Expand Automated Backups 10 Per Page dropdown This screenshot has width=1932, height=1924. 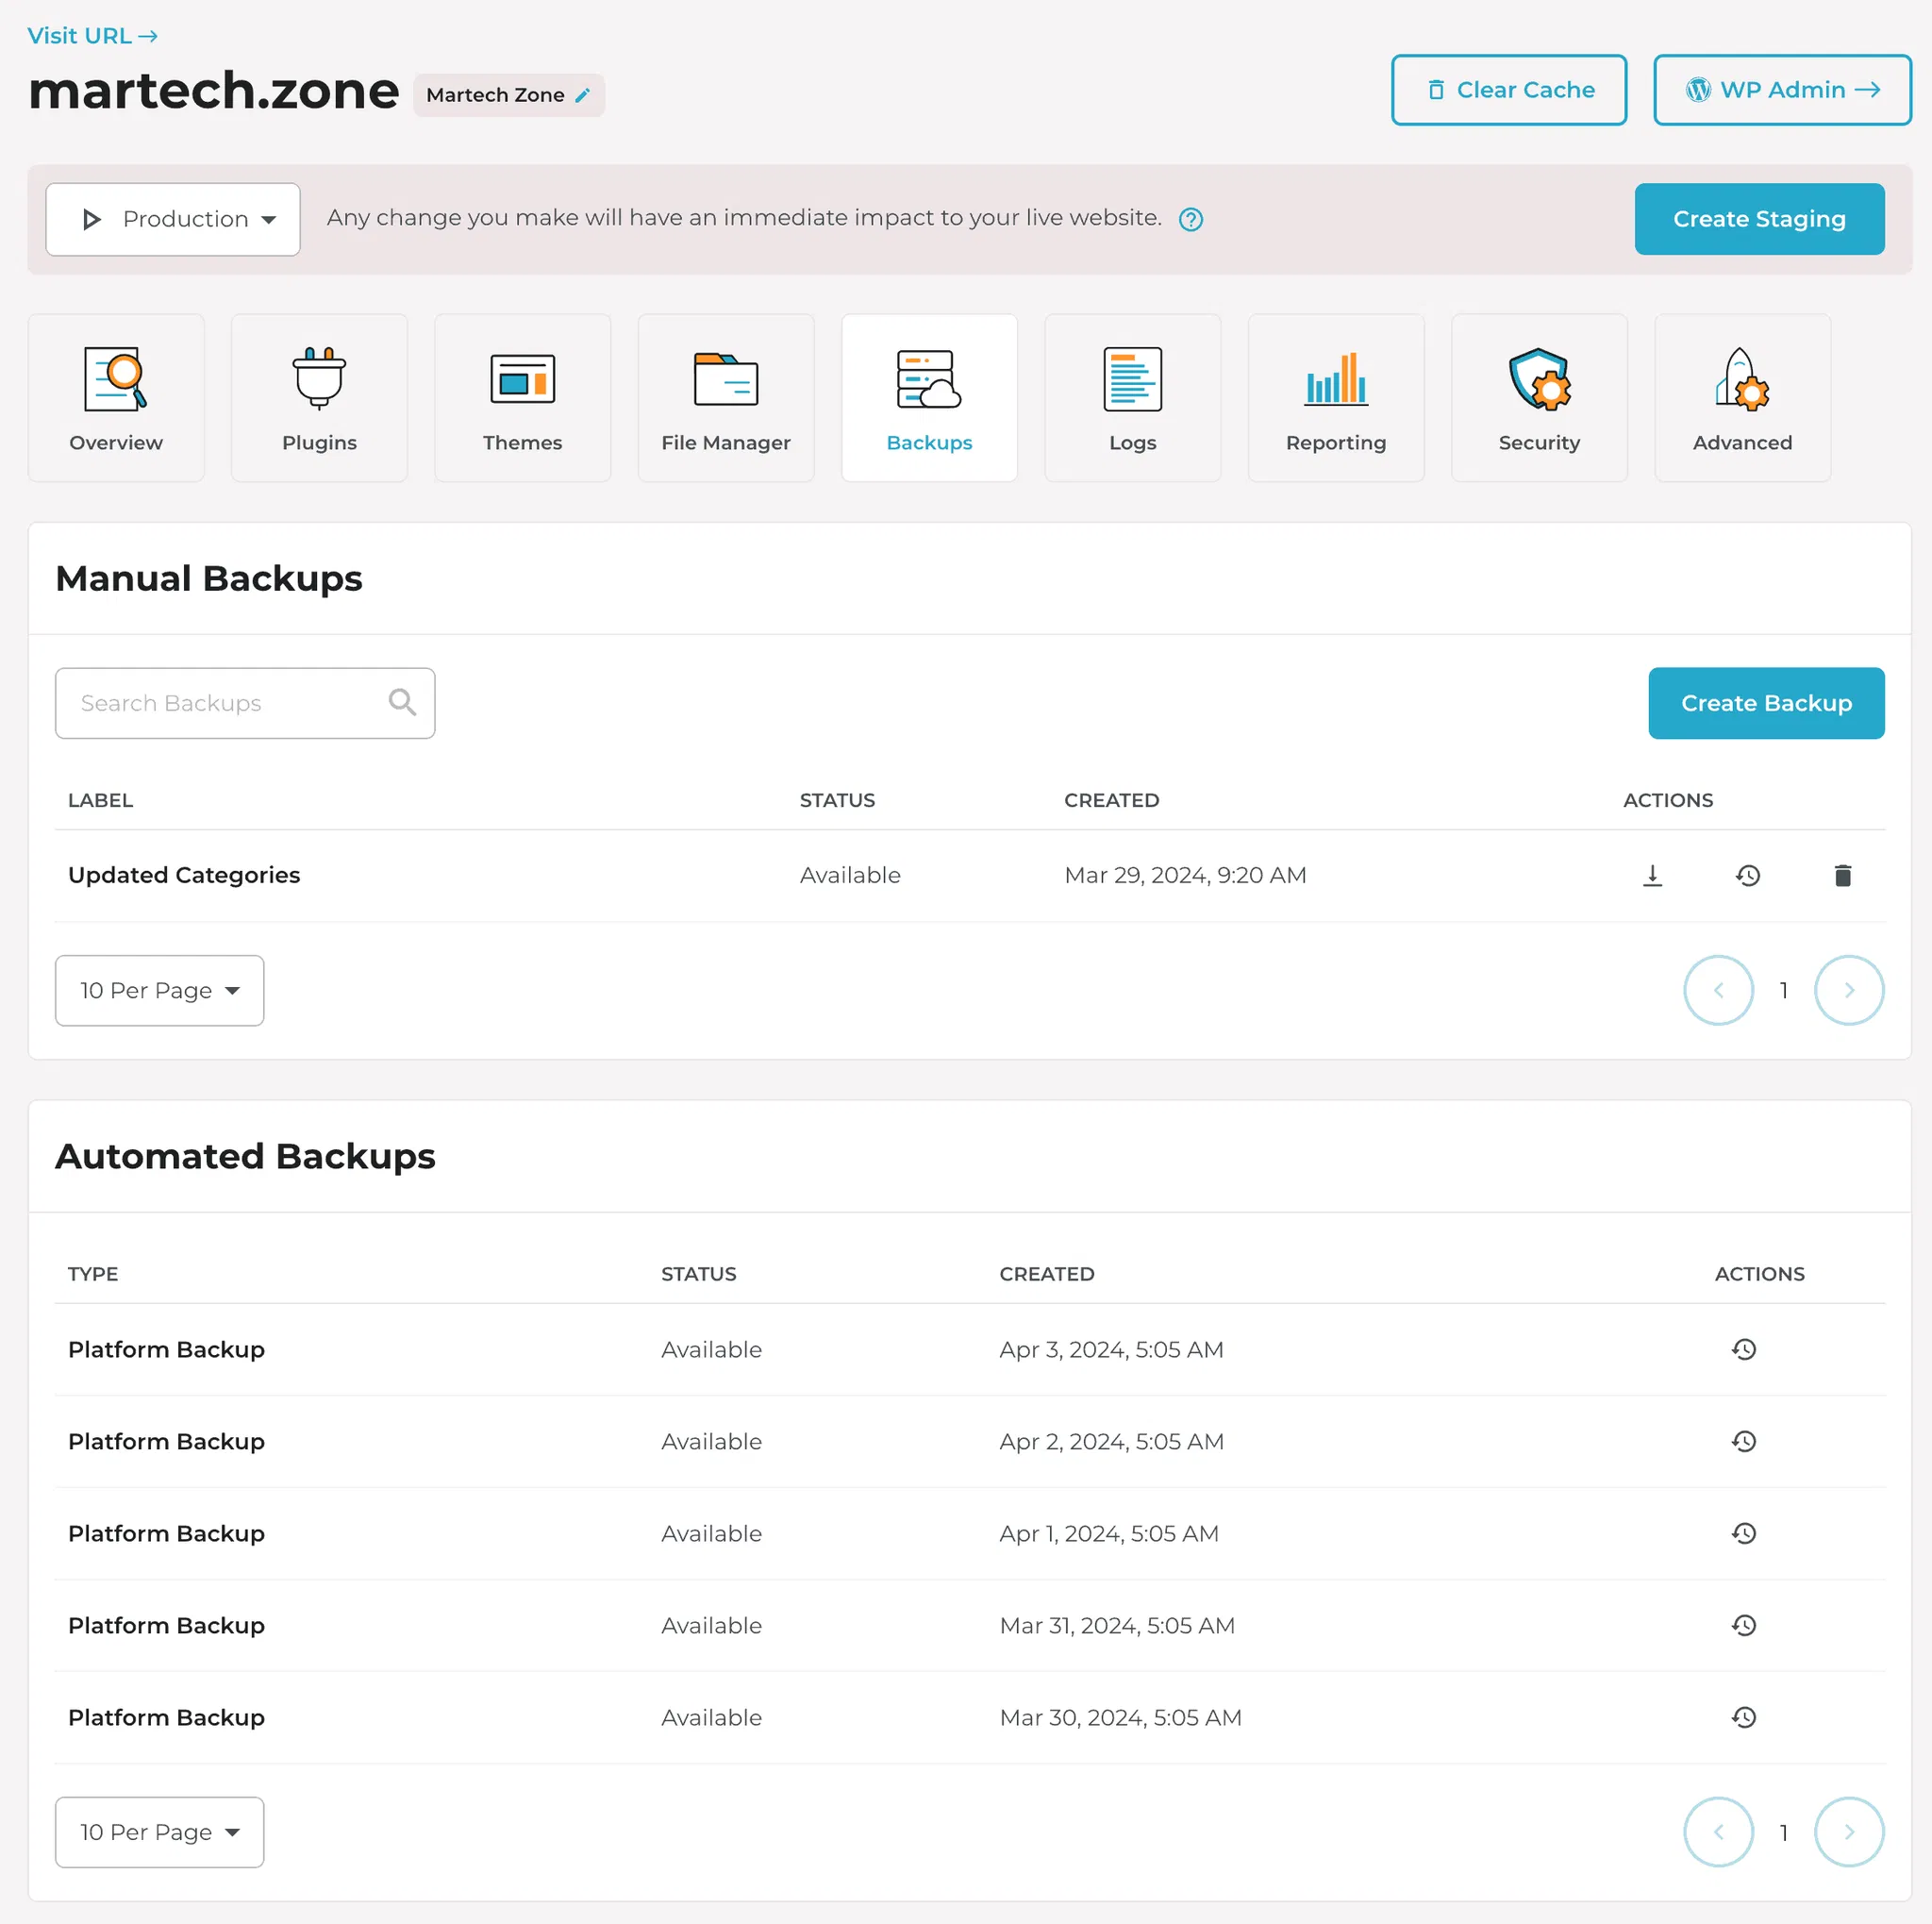[160, 1832]
